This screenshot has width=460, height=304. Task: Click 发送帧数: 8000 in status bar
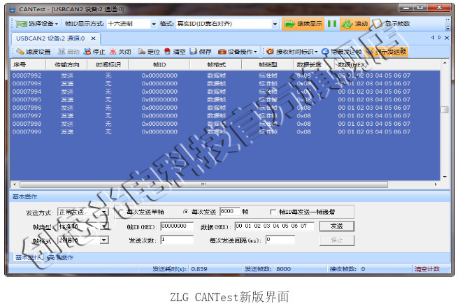click(268, 269)
